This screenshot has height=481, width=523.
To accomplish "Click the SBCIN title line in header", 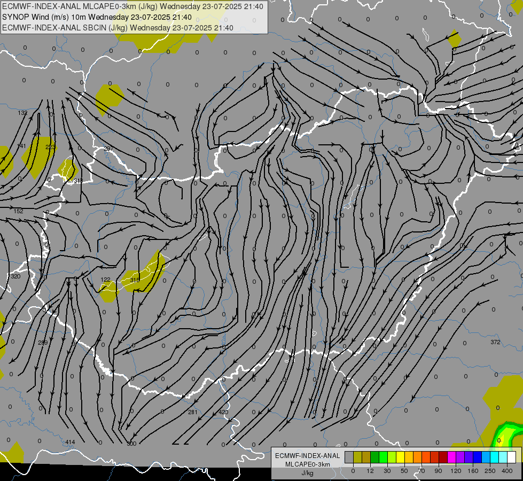I will (118, 28).
